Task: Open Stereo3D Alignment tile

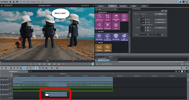Action: pyautogui.click(x=107, y=48)
